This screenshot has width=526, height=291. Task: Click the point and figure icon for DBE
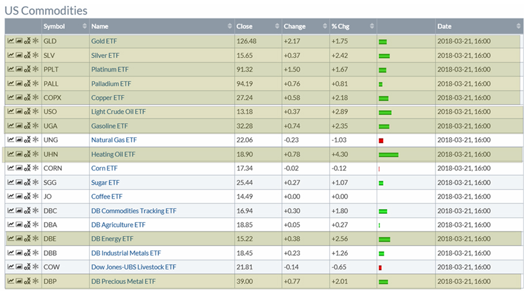pyautogui.click(x=27, y=239)
